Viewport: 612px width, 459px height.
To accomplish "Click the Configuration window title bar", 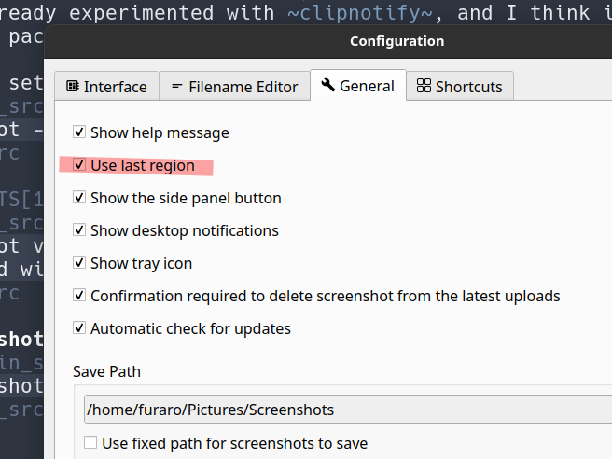I will pos(396,41).
